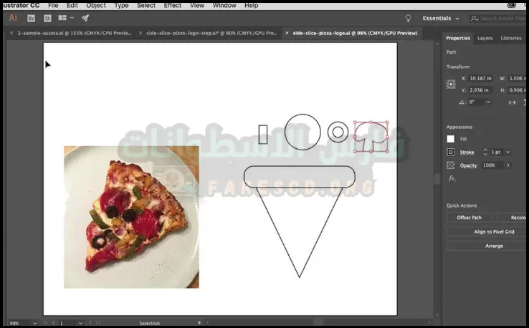Click the arrange documents grid icon
This screenshot has height=328, width=529.
point(62,18)
